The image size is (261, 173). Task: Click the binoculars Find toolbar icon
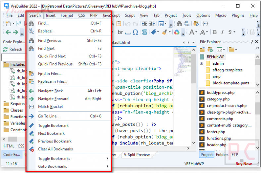click(x=179, y=24)
